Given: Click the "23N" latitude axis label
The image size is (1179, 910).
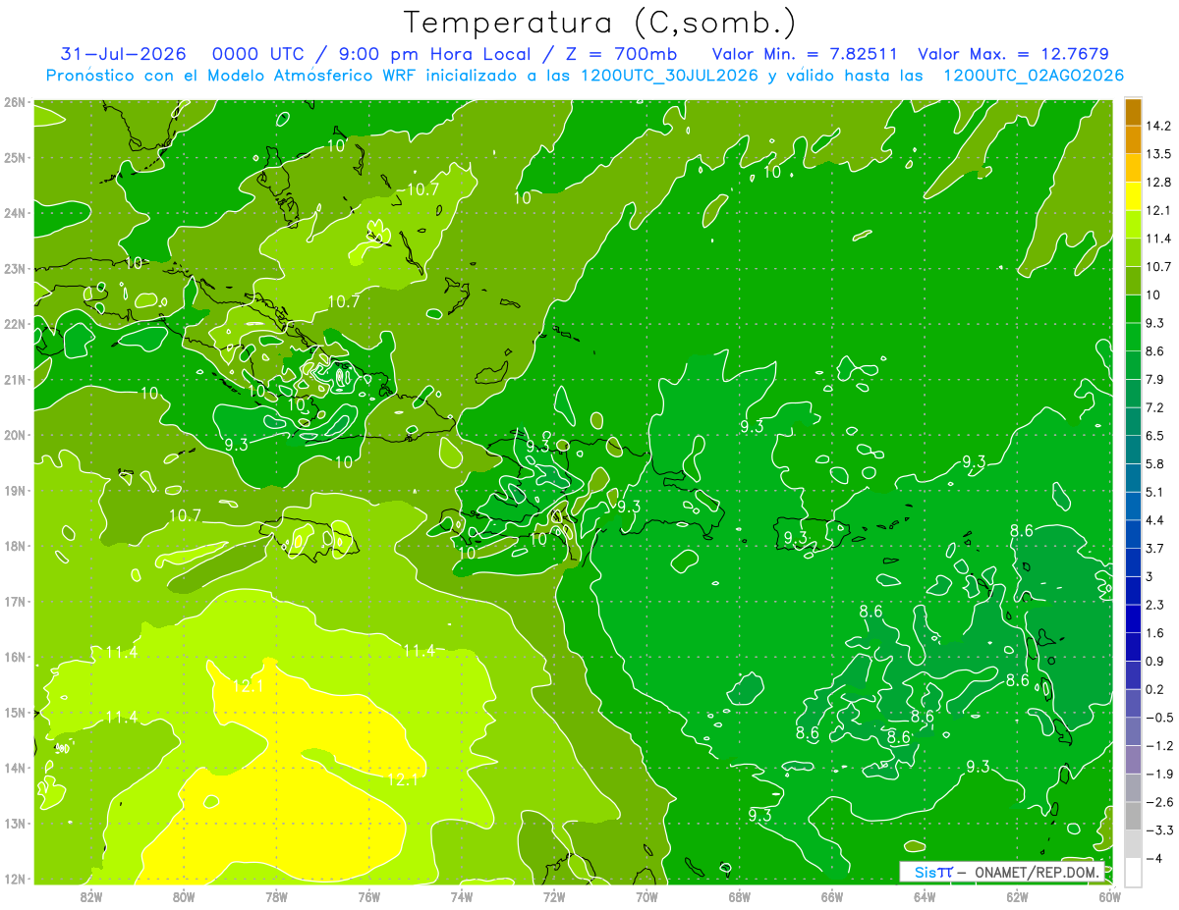Looking at the screenshot, I should point(14,268).
